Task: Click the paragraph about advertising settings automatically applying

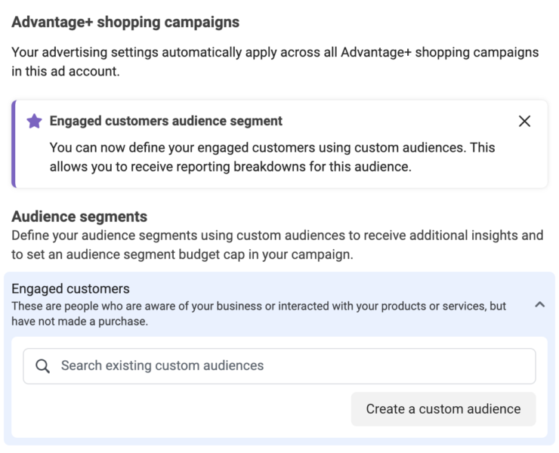Action: (x=275, y=62)
